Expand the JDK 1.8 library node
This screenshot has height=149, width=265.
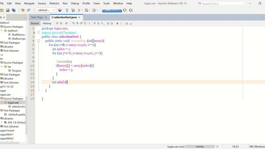click(x=2, y=123)
